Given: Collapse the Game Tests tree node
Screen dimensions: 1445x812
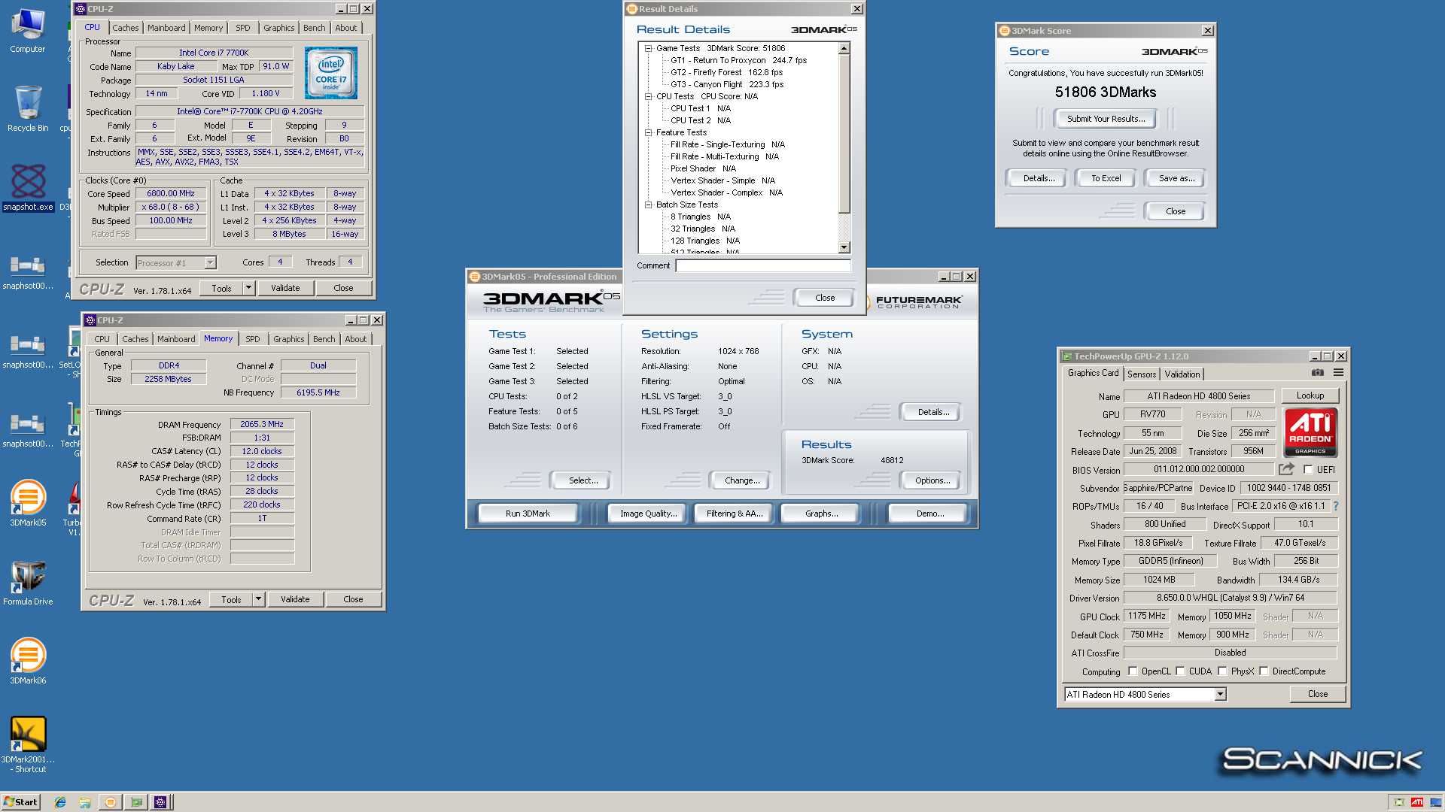Looking at the screenshot, I should (x=648, y=48).
